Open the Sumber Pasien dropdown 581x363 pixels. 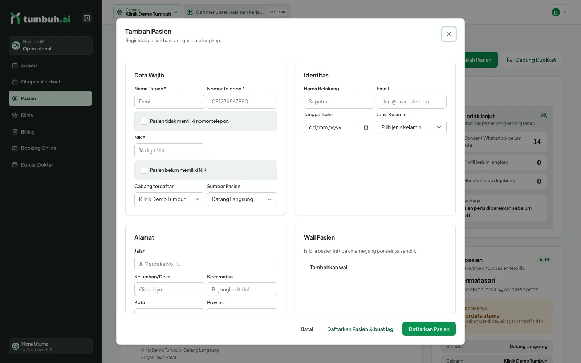coord(242,199)
